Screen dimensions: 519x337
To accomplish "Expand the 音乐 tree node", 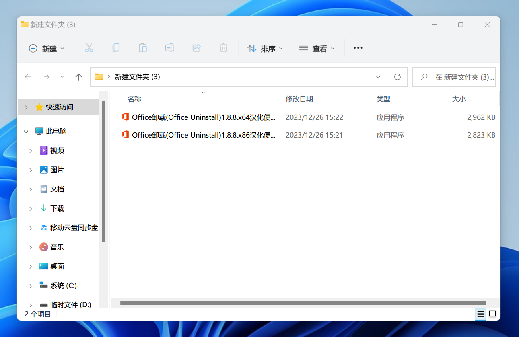I will 31,247.
